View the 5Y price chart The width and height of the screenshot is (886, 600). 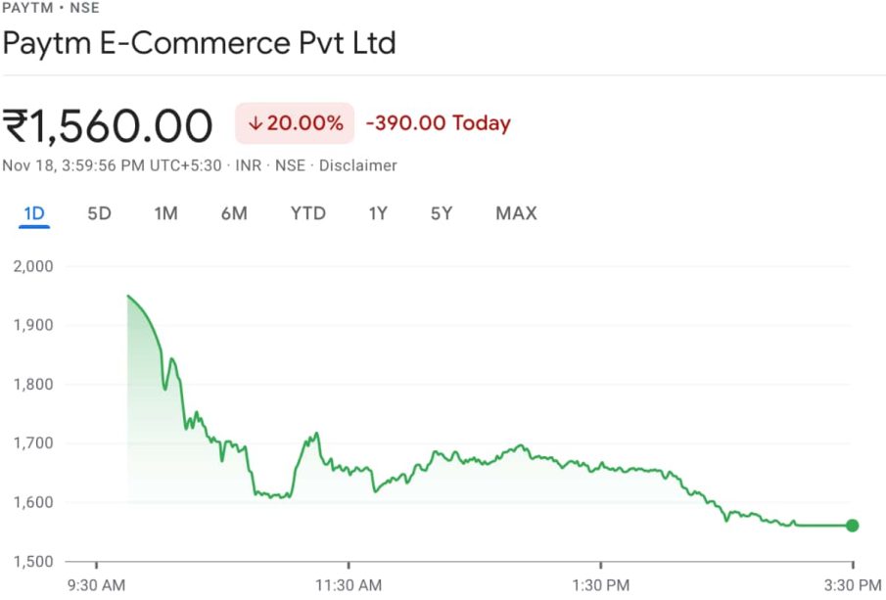(442, 213)
